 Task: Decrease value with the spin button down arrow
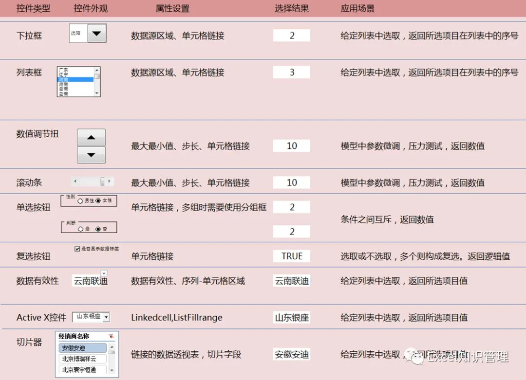click(x=91, y=155)
